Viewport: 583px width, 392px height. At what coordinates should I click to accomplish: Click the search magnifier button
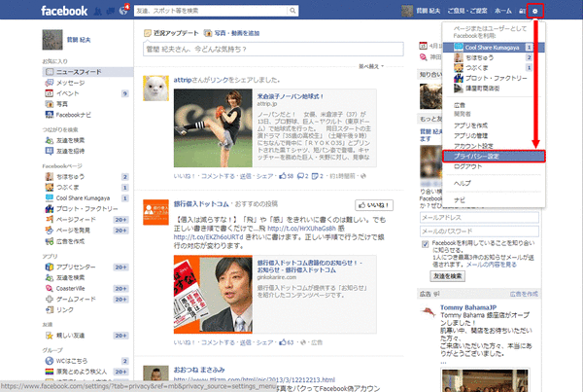click(x=292, y=11)
